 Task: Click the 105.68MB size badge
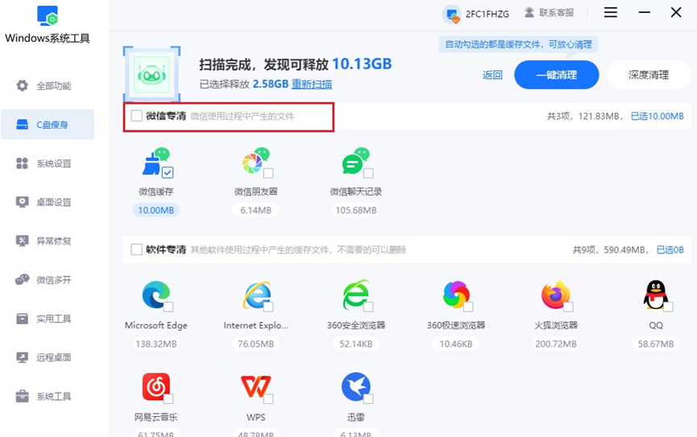point(356,210)
